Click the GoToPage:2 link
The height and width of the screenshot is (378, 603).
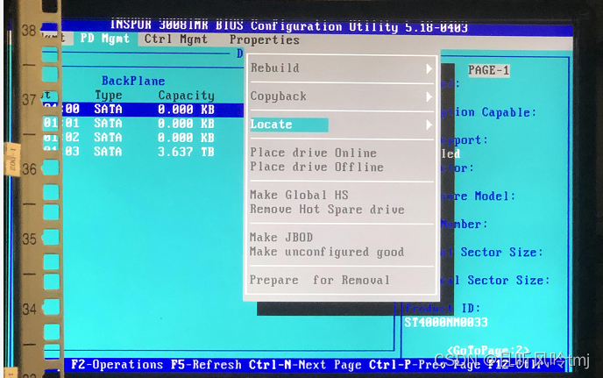click(x=487, y=350)
